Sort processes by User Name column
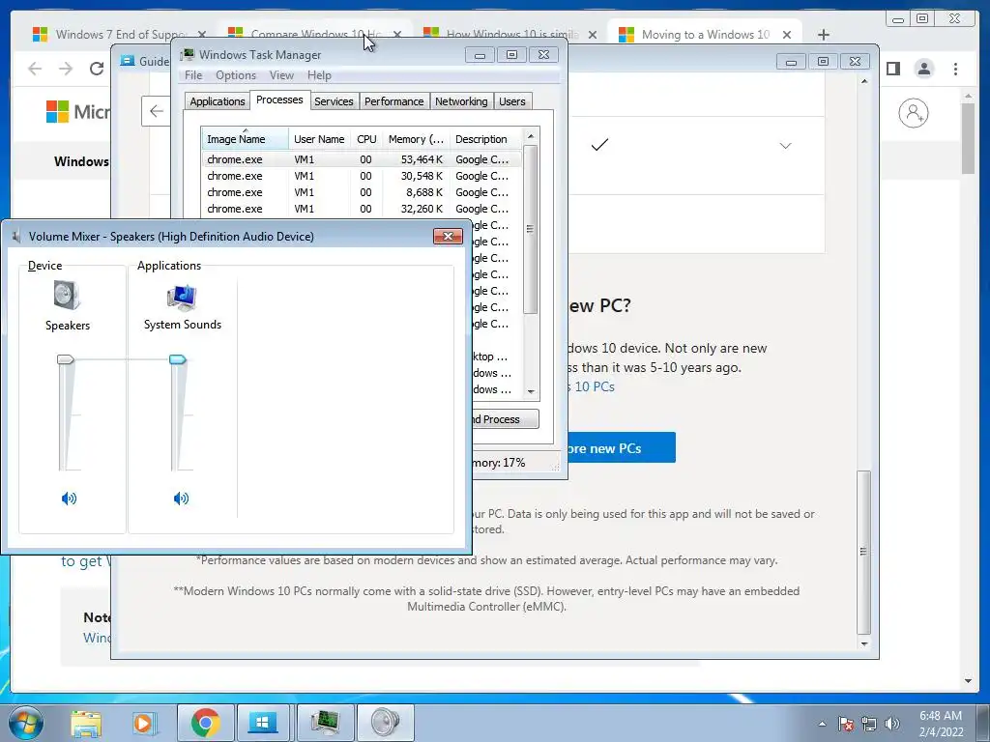This screenshot has height=742, width=990. pyautogui.click(x=319, y=139)
